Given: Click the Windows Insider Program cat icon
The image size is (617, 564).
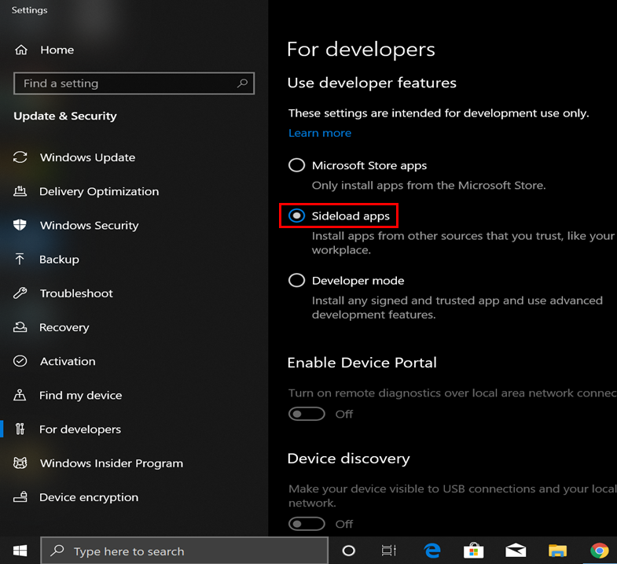Looking at the screenshot, I should 20,463.
